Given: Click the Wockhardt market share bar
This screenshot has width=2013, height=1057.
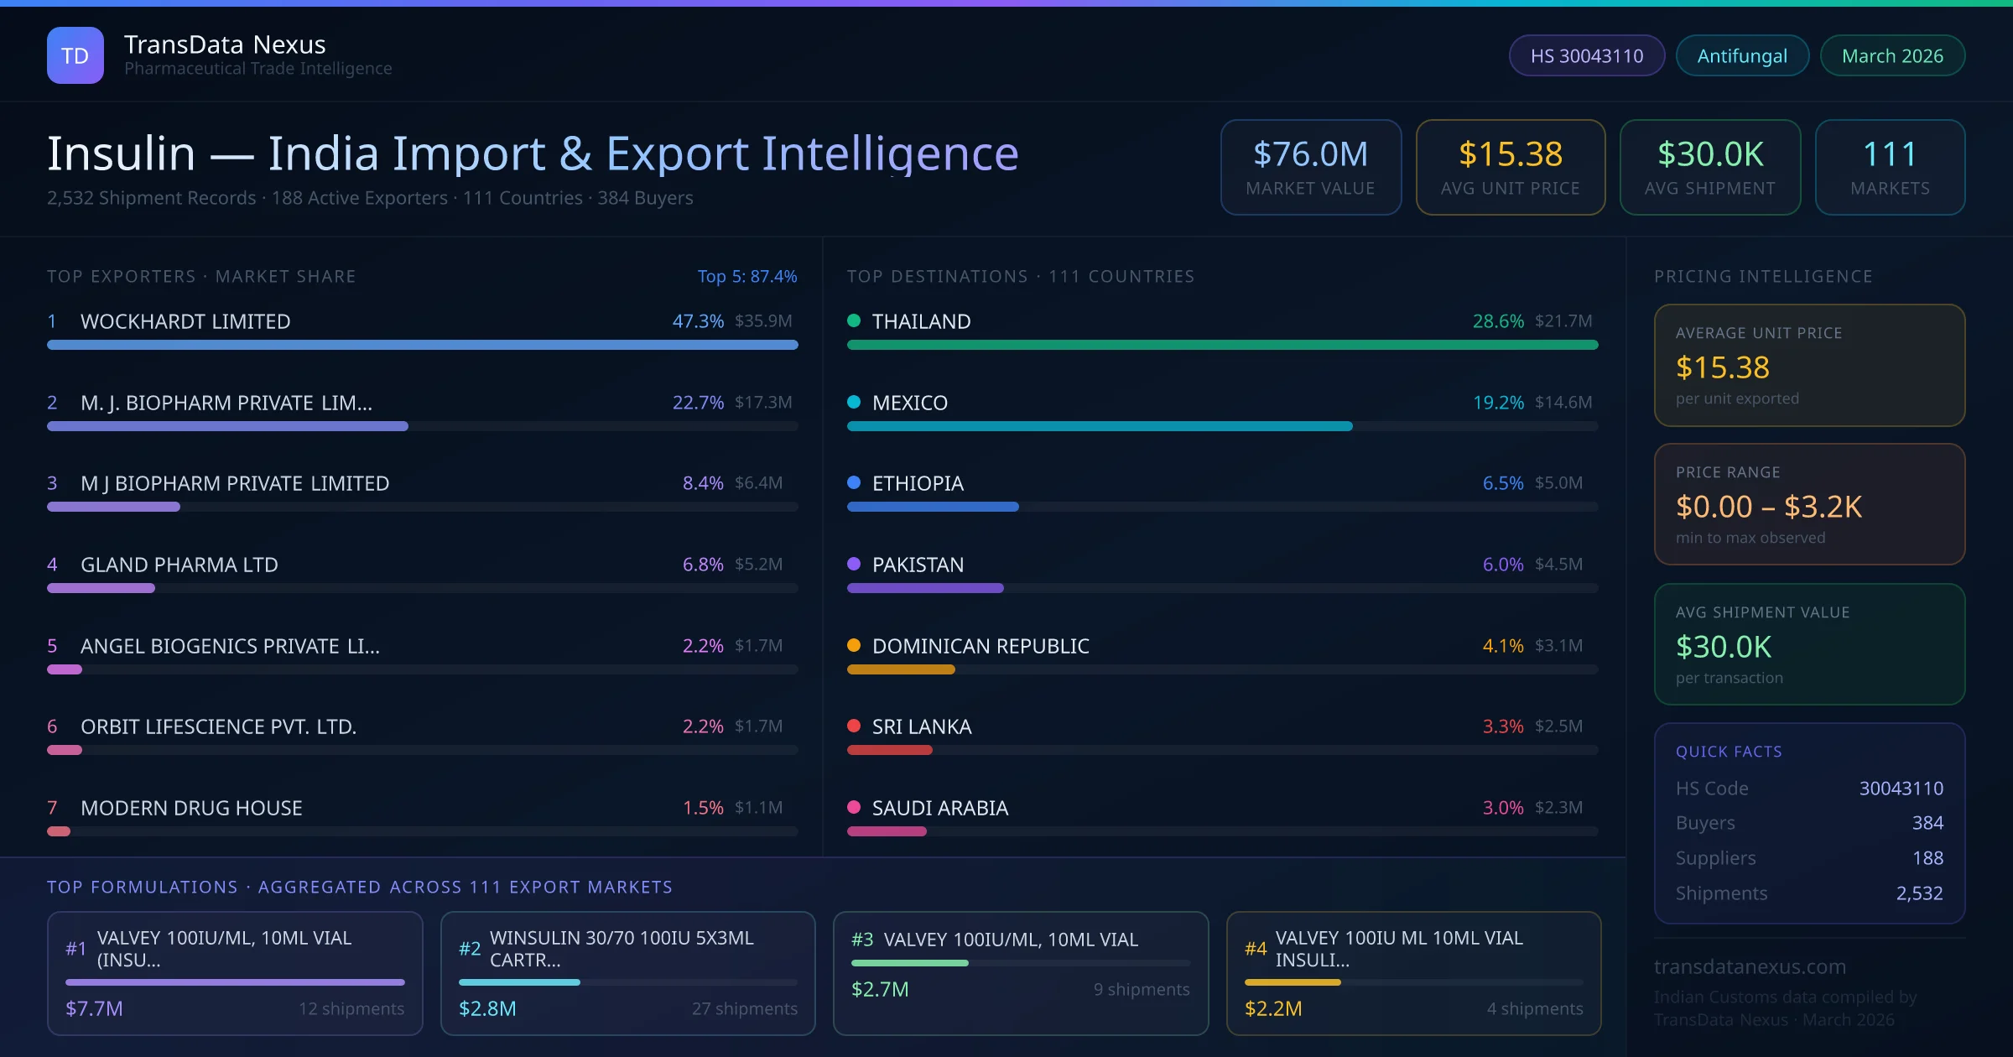Looking at the screenshot, I should [x=422, y=345].
